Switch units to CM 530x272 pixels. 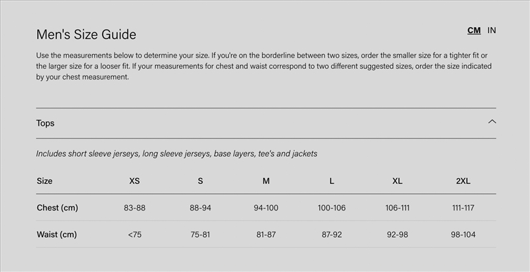coord(474,30)
